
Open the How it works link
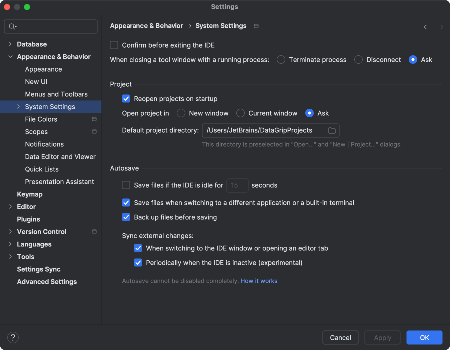[x=259, y=281]
